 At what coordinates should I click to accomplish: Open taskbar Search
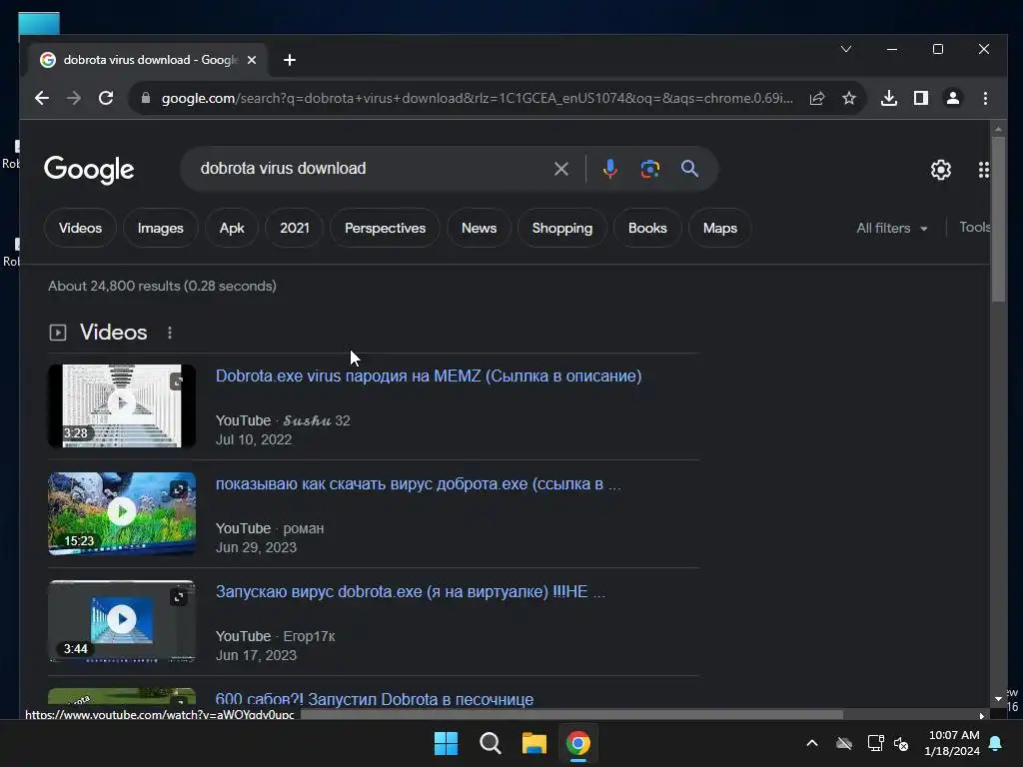point(490,743)
